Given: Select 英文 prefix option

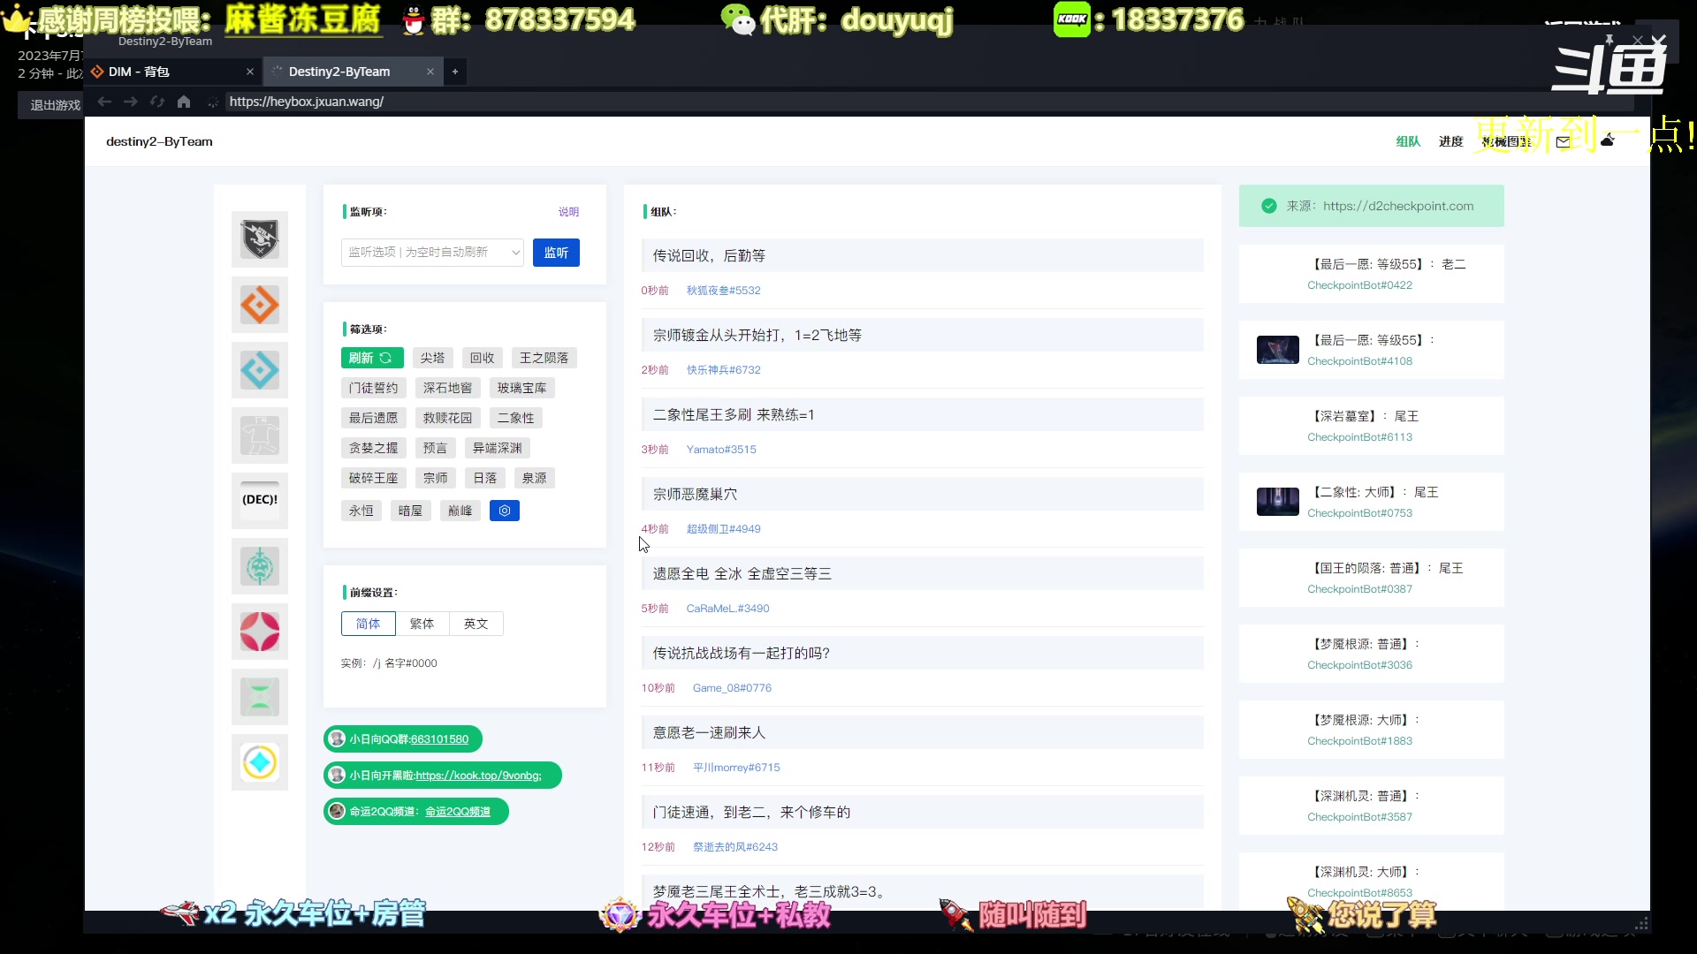Looking at the screenshot, I should (x=476, y=624).
